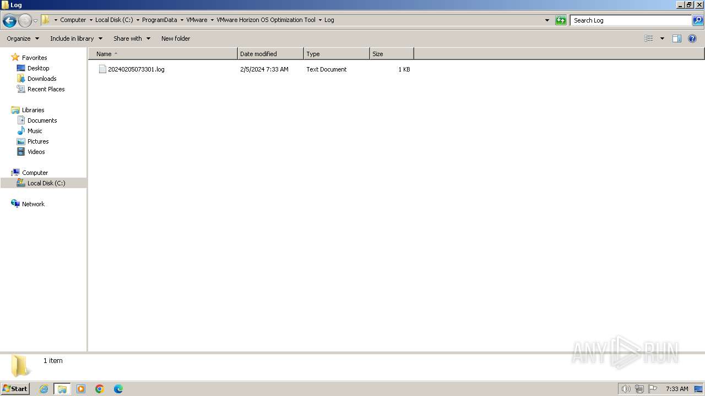Image resolution: width=705 pixels, height=396 pixels.
Task: Click the Show desktop button
Action: 699,389
